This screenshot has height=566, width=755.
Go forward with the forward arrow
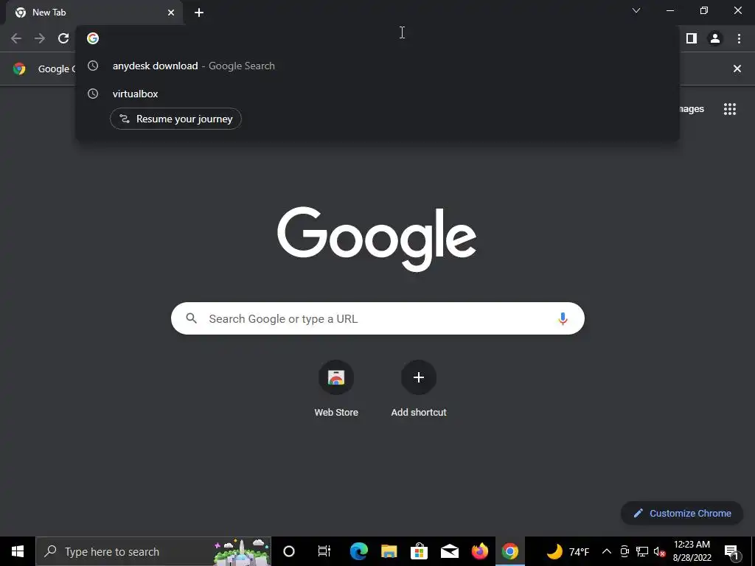coord(40,38)
